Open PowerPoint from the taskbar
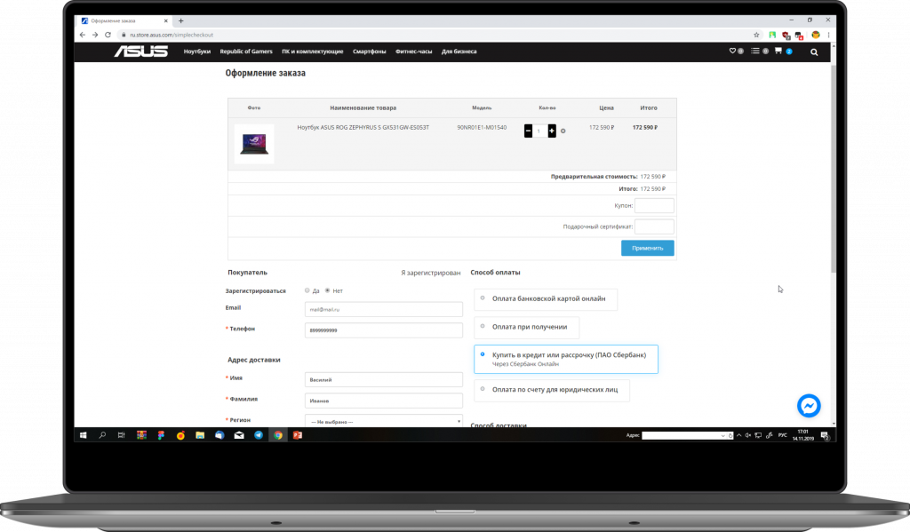Screen dimensions: 910x532 297,435
